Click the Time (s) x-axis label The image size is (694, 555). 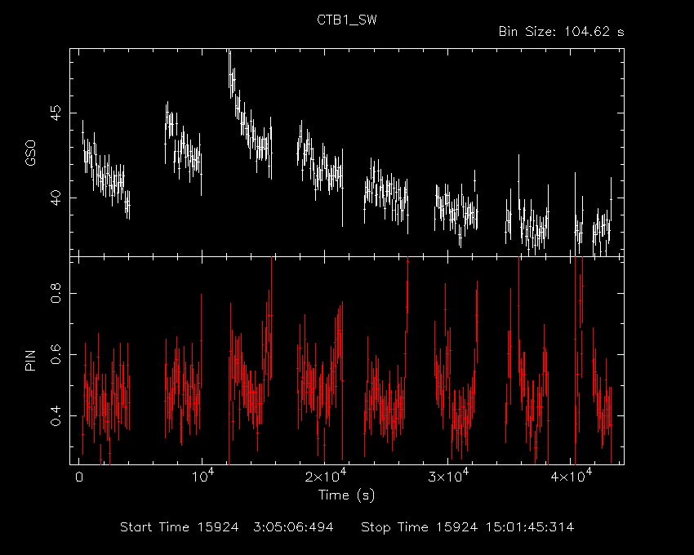[346, 495]
